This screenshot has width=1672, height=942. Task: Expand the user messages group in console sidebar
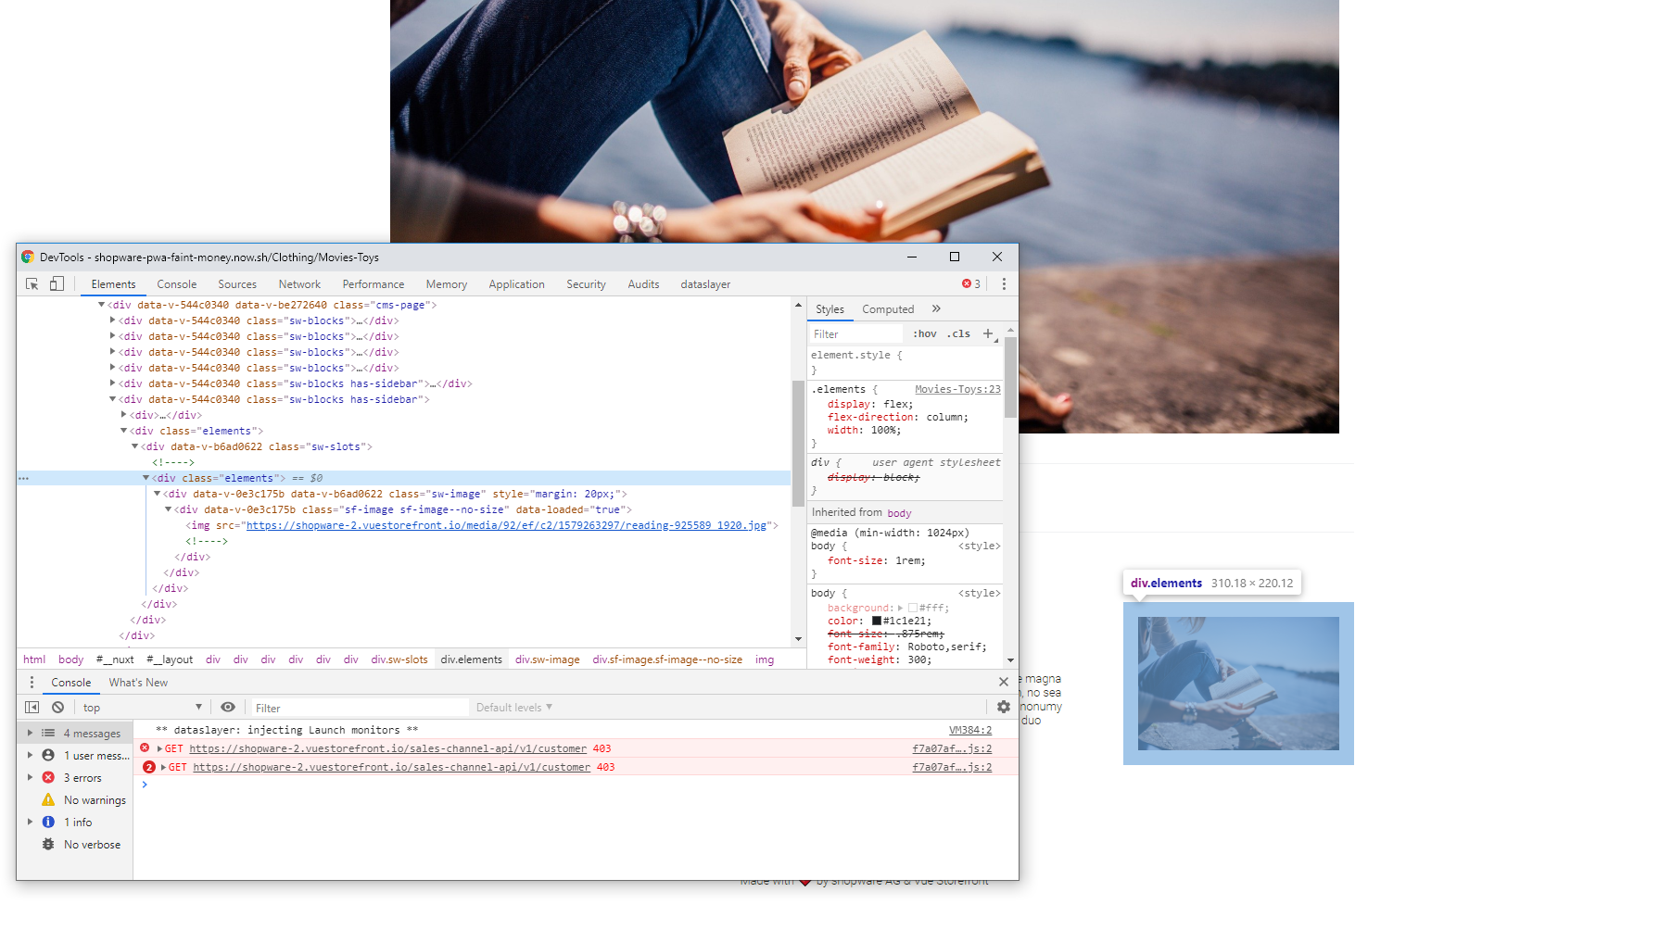click(x=31, y=755)
